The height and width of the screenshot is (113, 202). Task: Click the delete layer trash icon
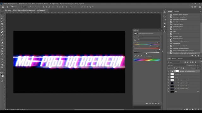199,109
